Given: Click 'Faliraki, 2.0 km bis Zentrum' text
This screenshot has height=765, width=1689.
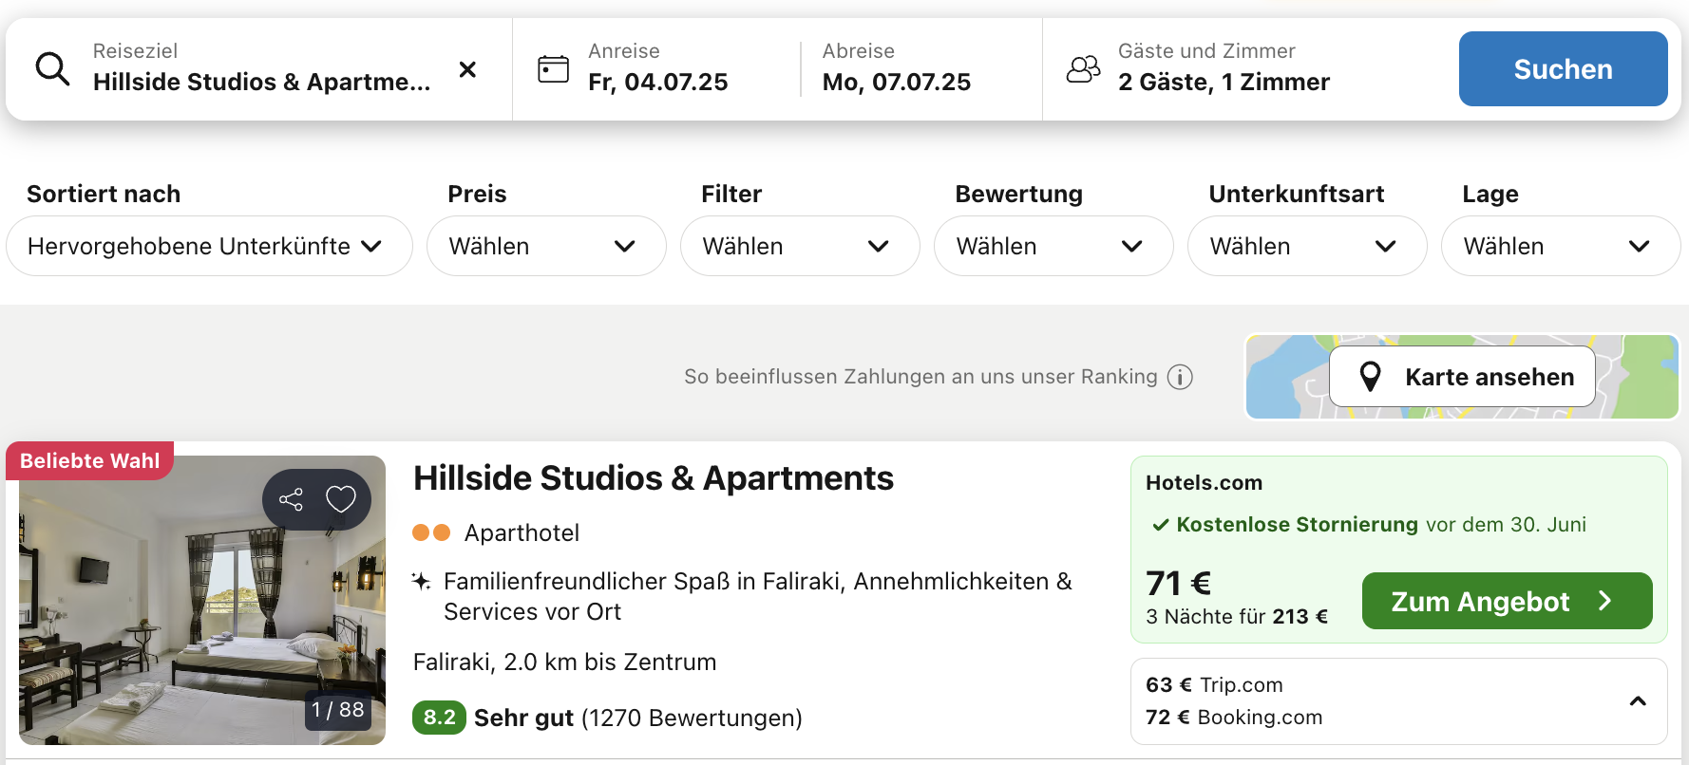Looking at the screenshot, I should pyautogui.click(x=564, y=662).
